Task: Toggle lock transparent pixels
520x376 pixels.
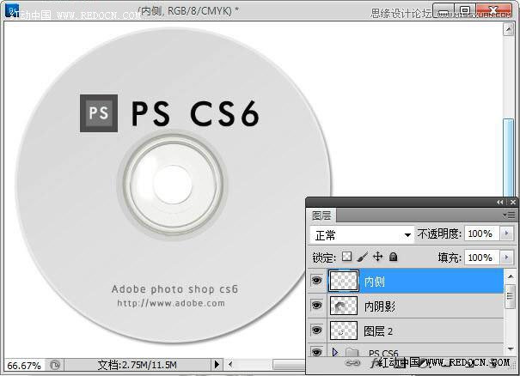Action: pyautogui.click(x=346, y=257)
